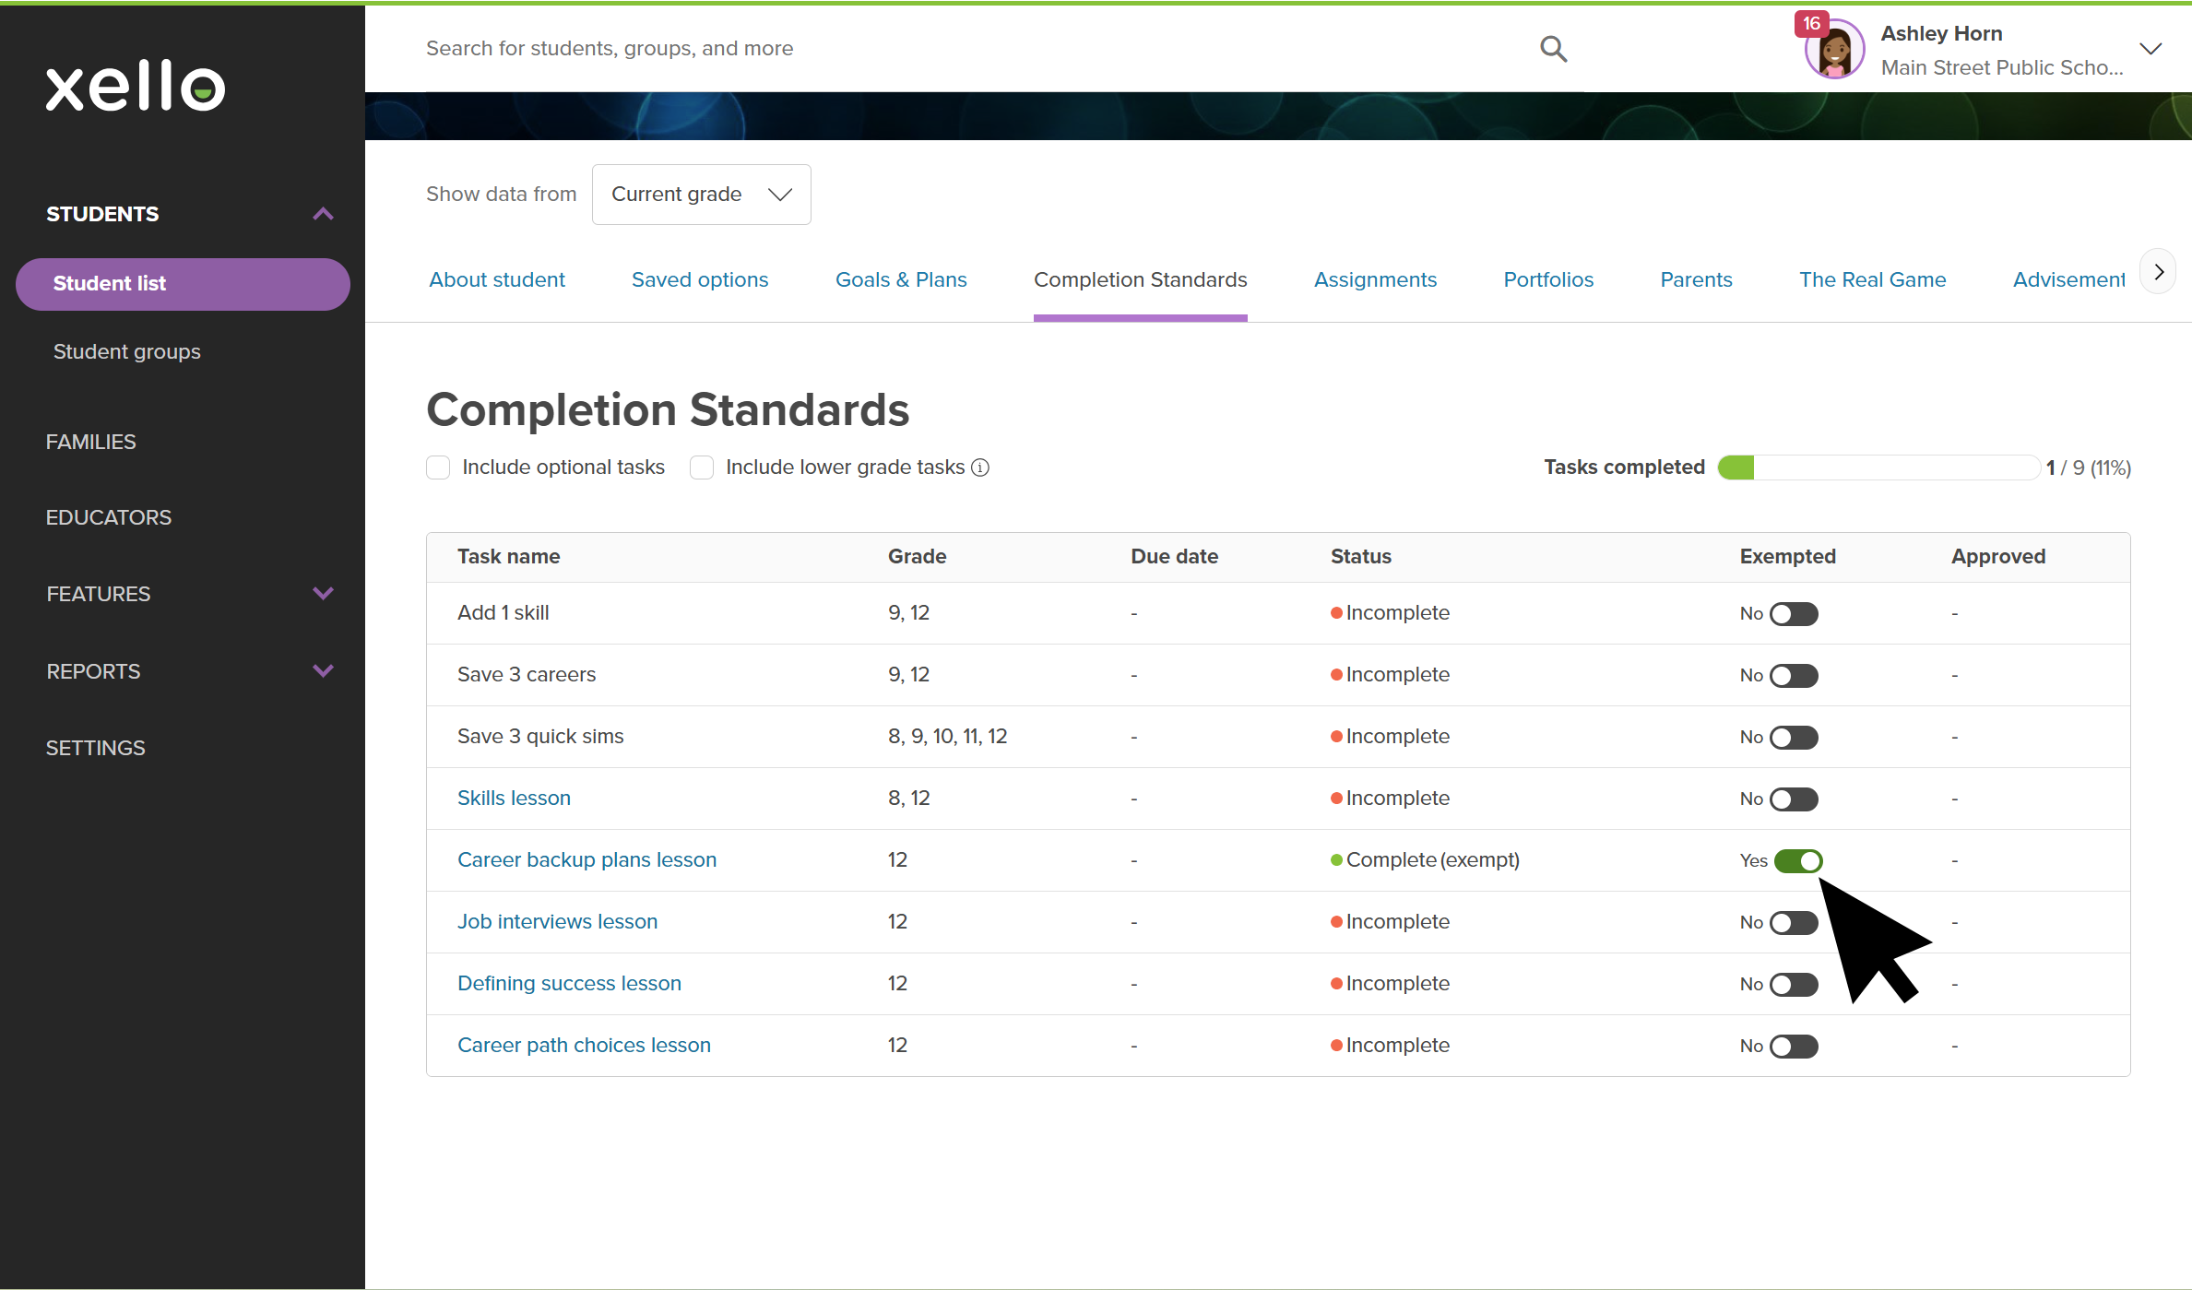Open the Skills lesson link
2192x1290 pixels.
coord(514,798)
